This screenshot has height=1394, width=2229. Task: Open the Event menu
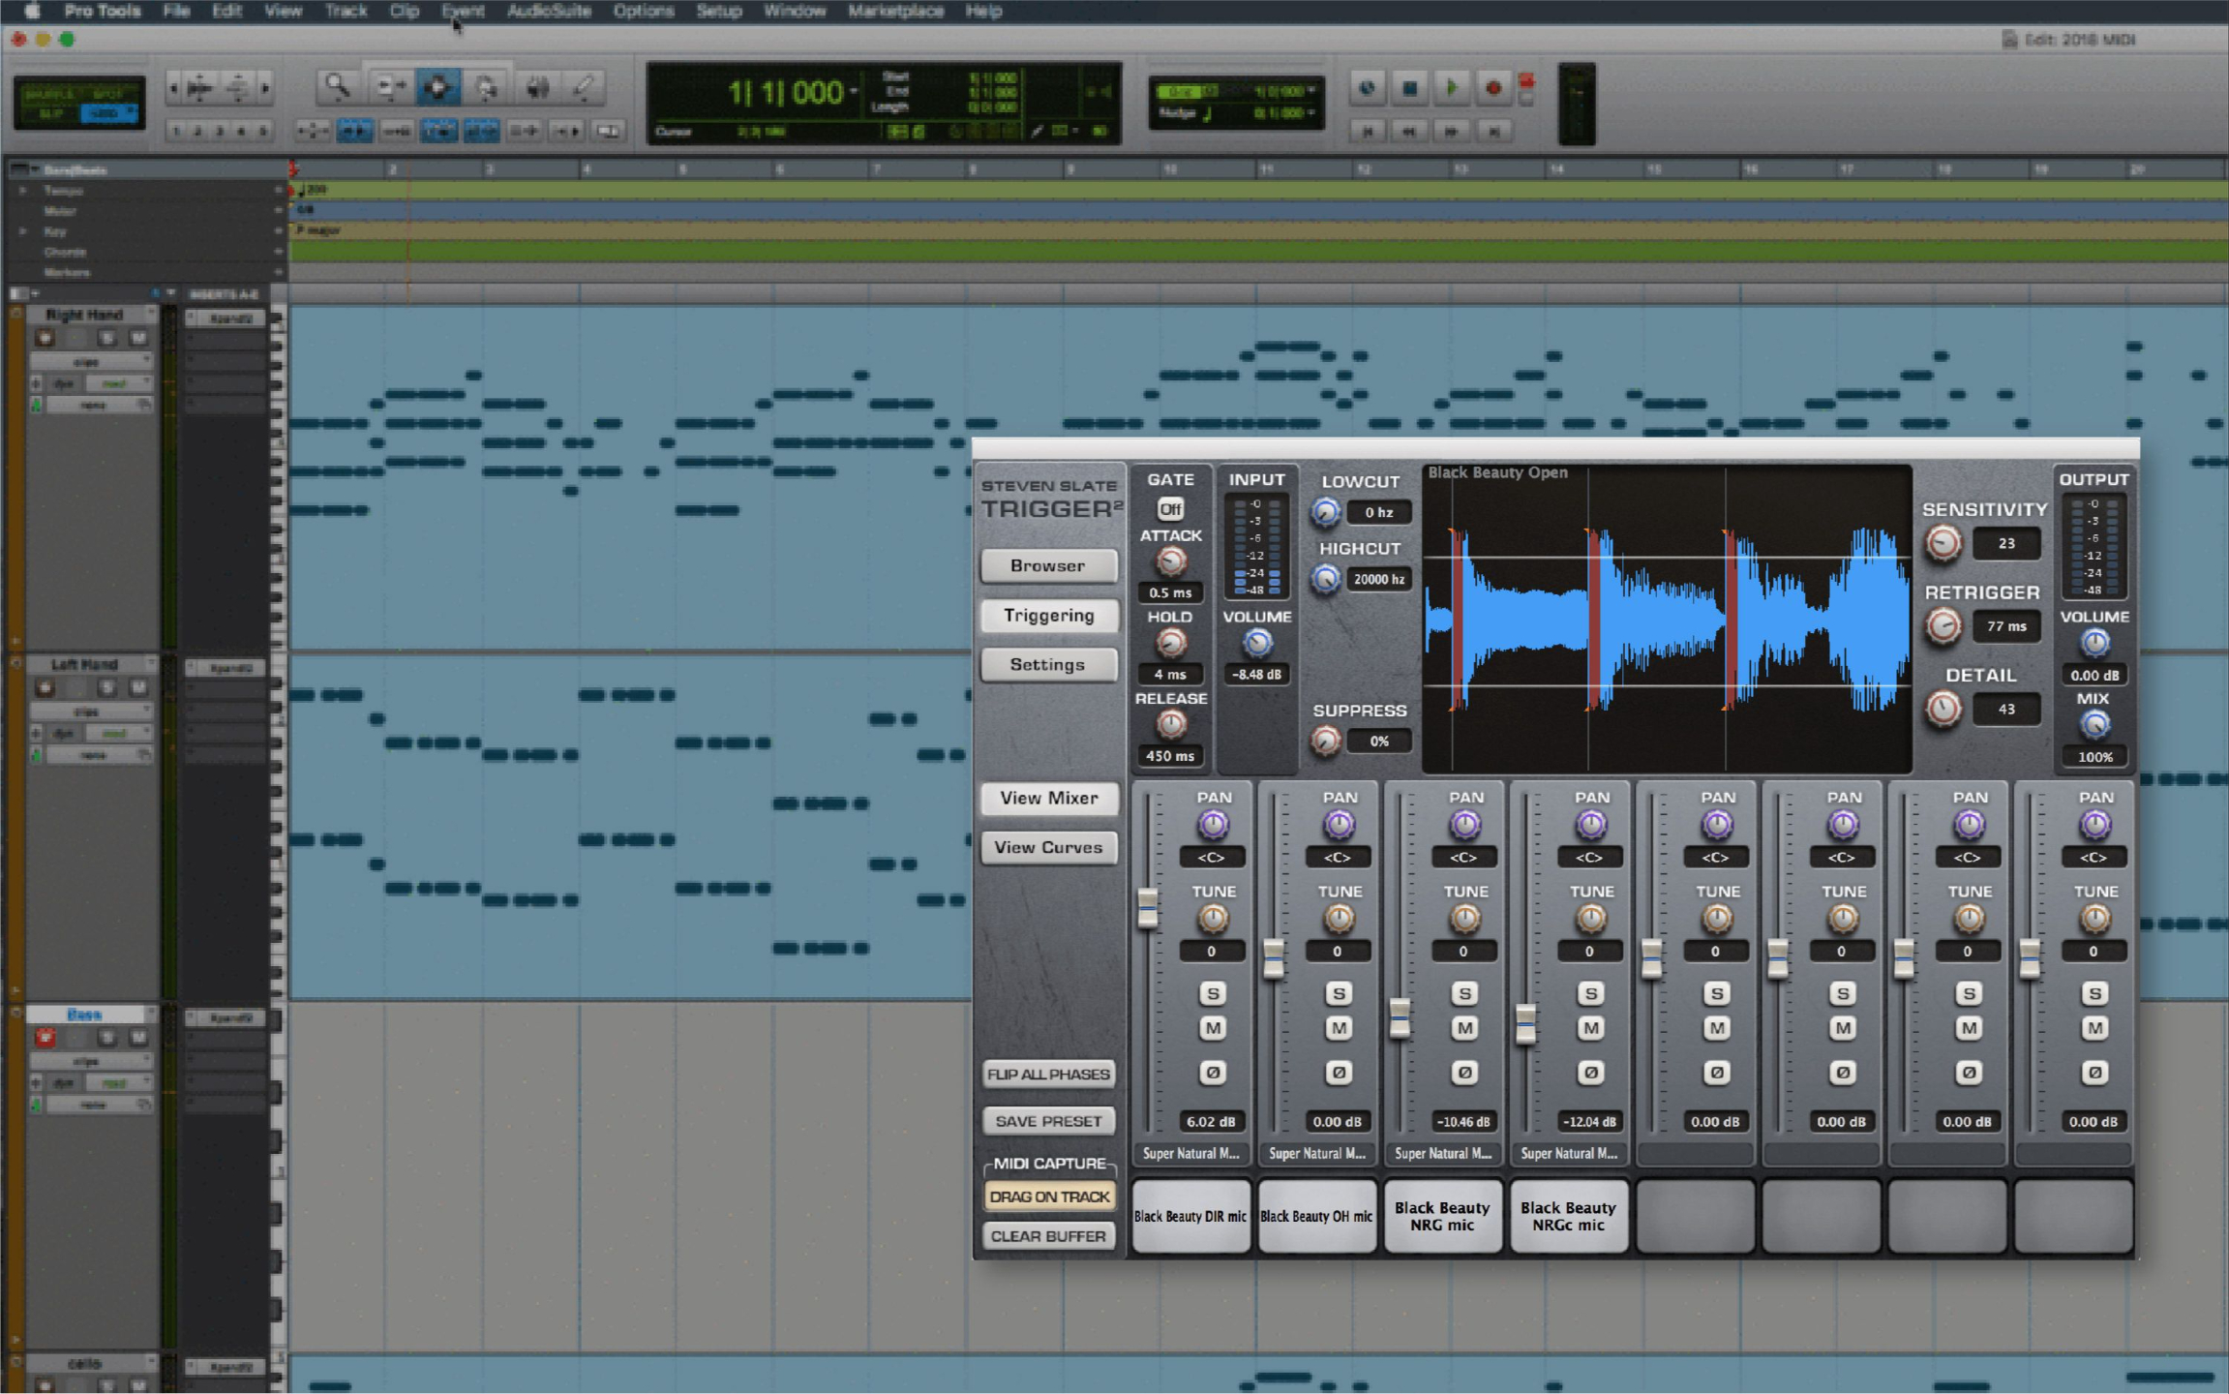462,12
